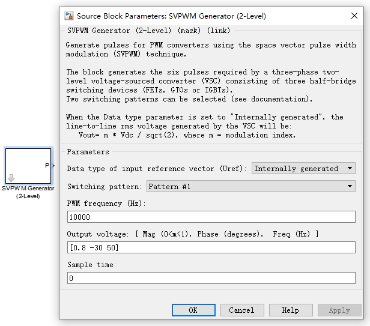The image size is (370, 326).
Task: Open the Uref data type dropdown
Action: 303,169
